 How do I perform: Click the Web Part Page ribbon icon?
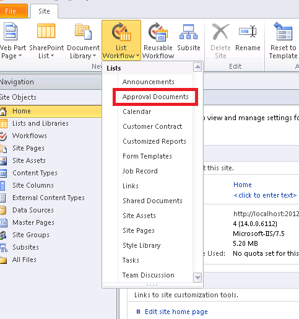pos(11,32)
